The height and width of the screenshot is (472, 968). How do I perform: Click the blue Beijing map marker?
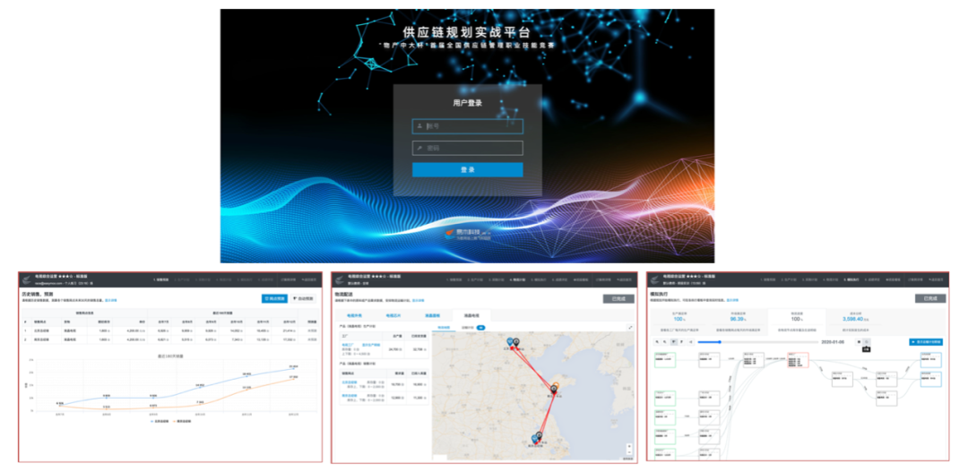511,342
